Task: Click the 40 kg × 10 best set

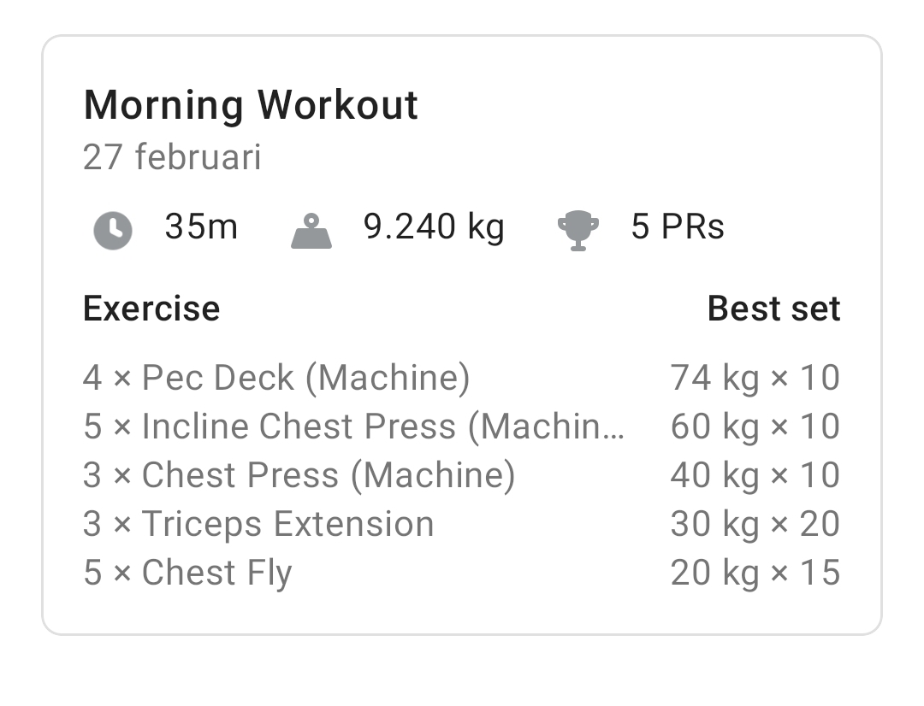Action: [755, 475]
